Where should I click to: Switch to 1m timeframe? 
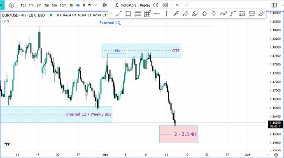[x=31, y=5]
